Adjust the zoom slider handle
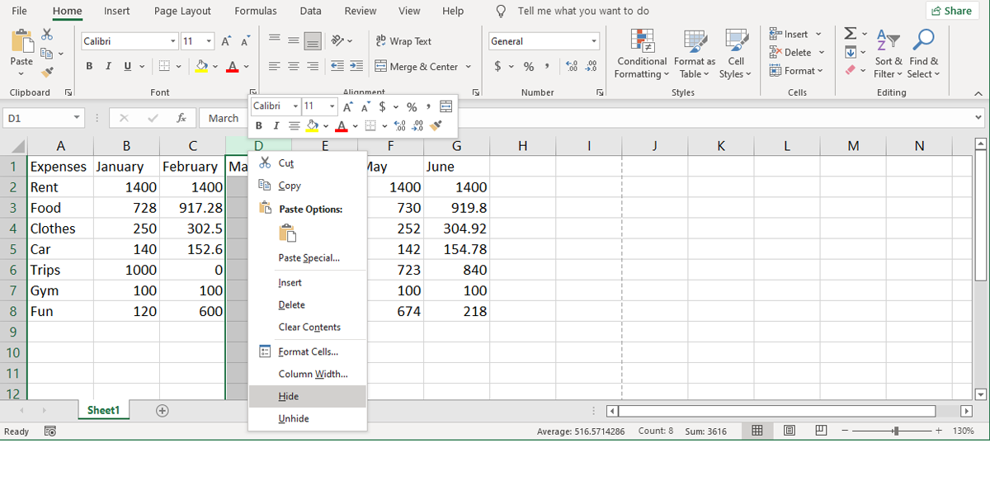 (897, 431)
